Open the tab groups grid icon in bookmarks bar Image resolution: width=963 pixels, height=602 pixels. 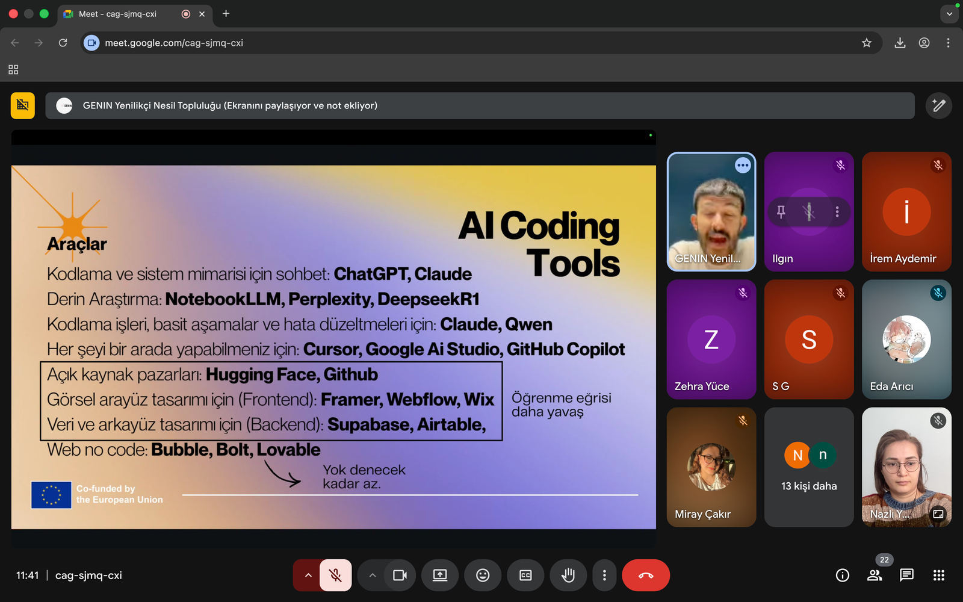13,70
